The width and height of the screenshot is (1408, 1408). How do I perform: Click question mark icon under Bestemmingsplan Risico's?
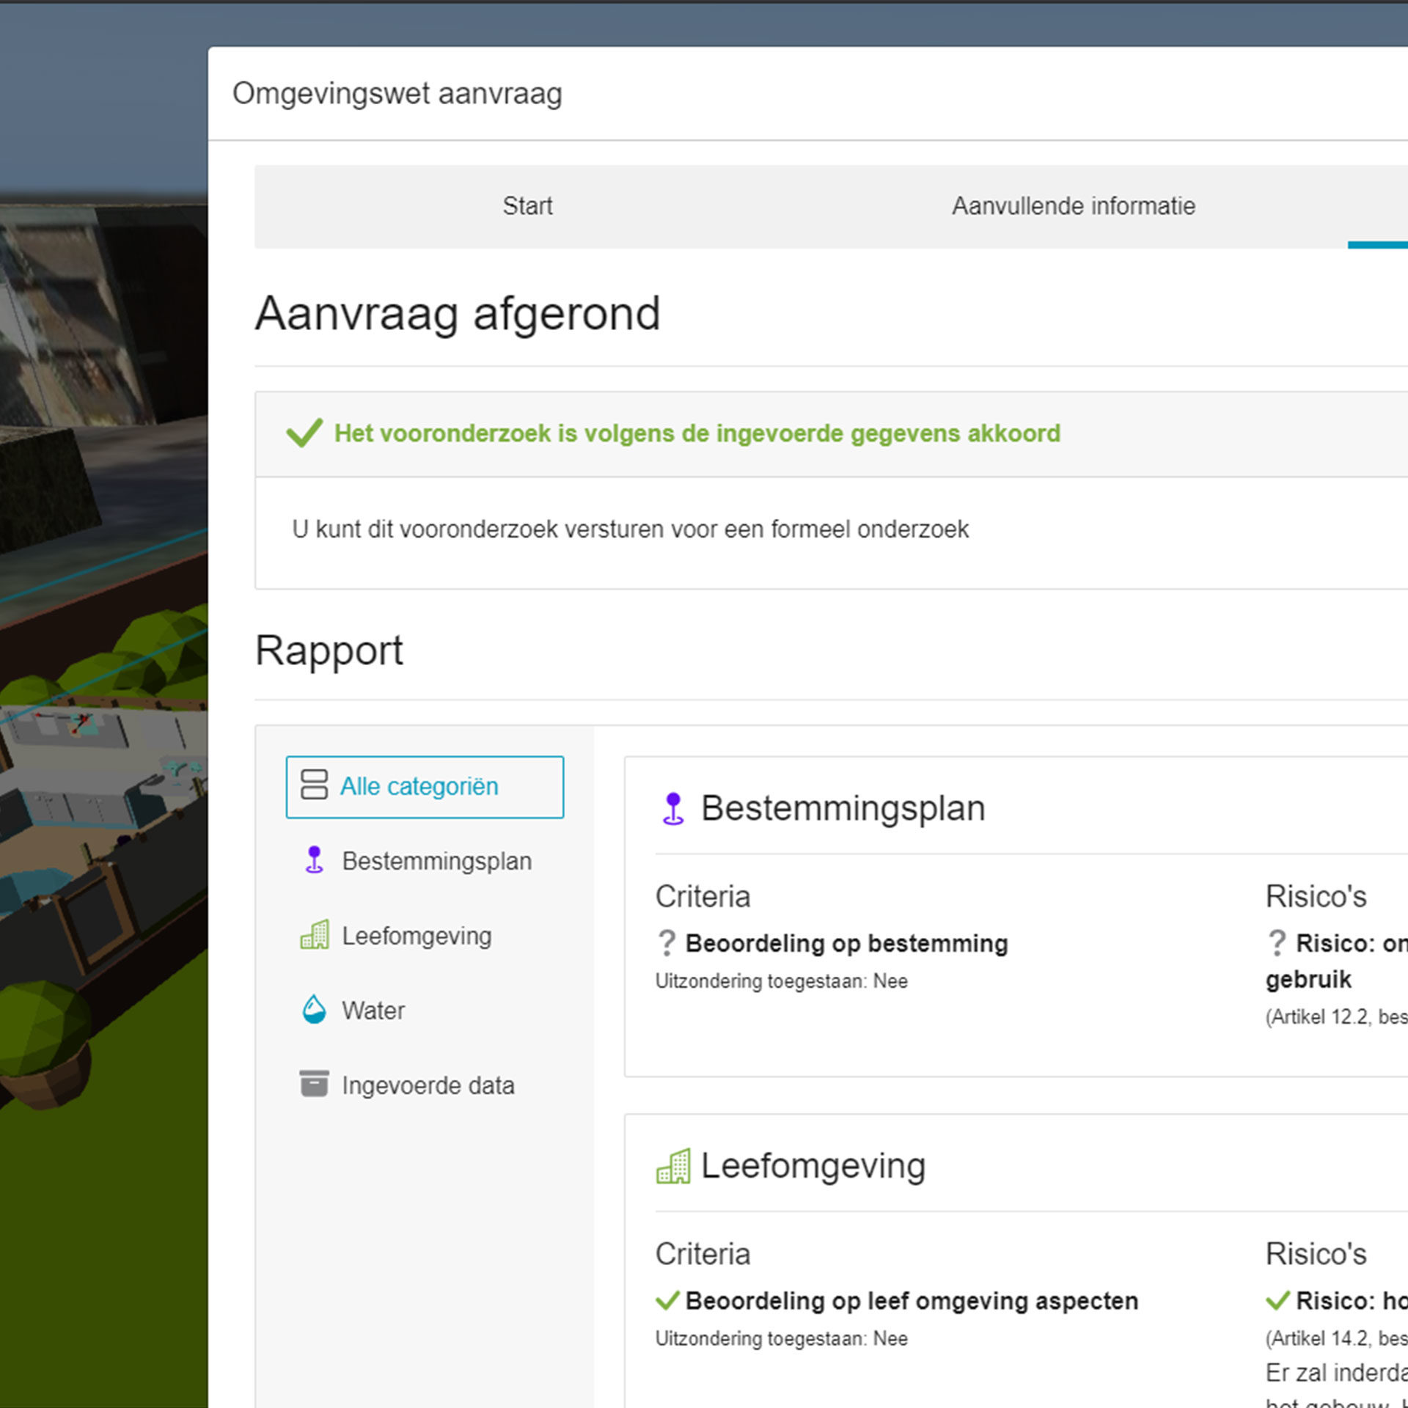[x=1277, y=943]
